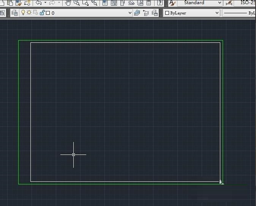Open the Layer Properties Manager
The height and width of the screenshot is (206, 256).
14,13
